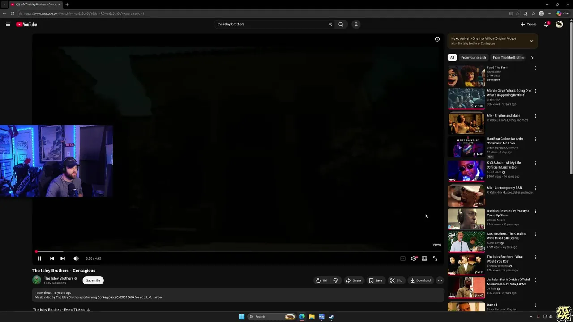Viewport: 573px width, 322px height.
Task: Subscribe to The Isley Brothers channel
Action: (x=93, y=280)
